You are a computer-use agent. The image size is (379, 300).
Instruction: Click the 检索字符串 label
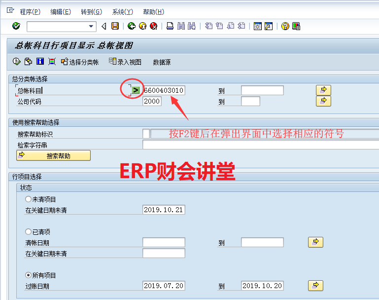click(33, 145)
